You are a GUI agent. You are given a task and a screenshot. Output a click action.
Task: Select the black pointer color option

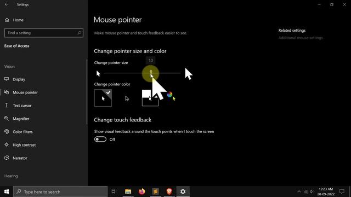(x=127, y=98)
